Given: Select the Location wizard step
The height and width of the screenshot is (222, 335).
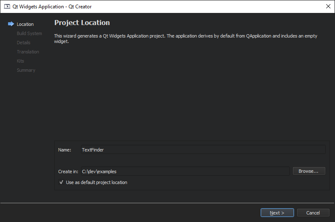Looking at the screenshot, I should tap(25, 24).
